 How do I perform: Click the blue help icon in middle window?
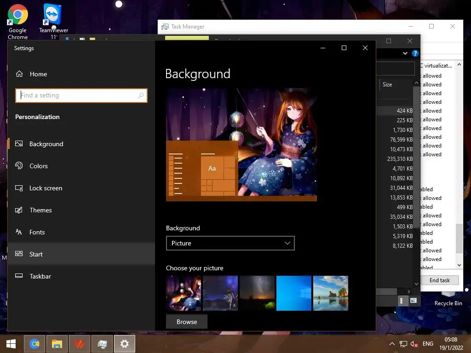415,53
